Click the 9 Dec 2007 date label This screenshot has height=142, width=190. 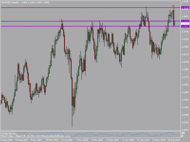(36, 140)
